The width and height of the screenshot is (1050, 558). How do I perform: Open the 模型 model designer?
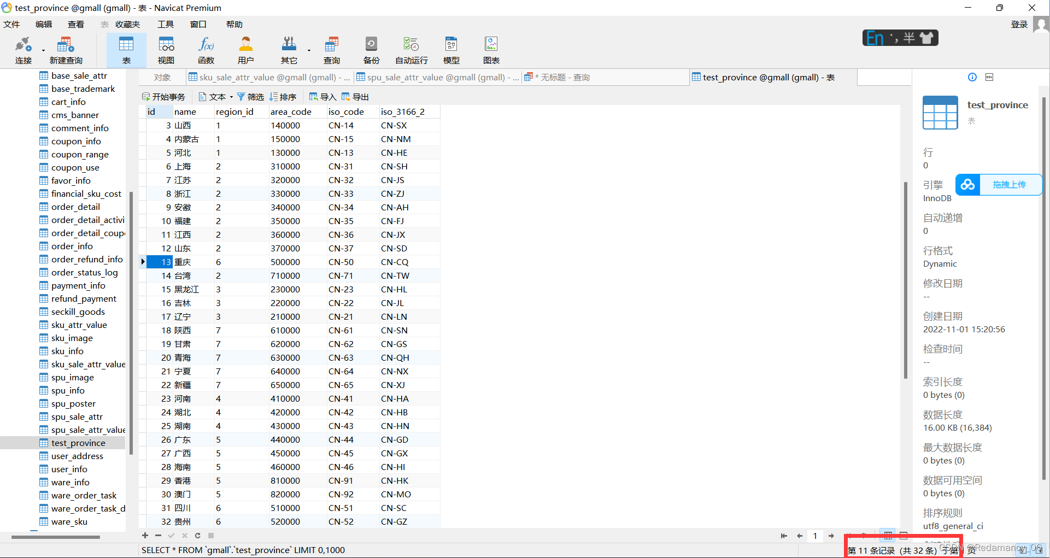(451, 50)
